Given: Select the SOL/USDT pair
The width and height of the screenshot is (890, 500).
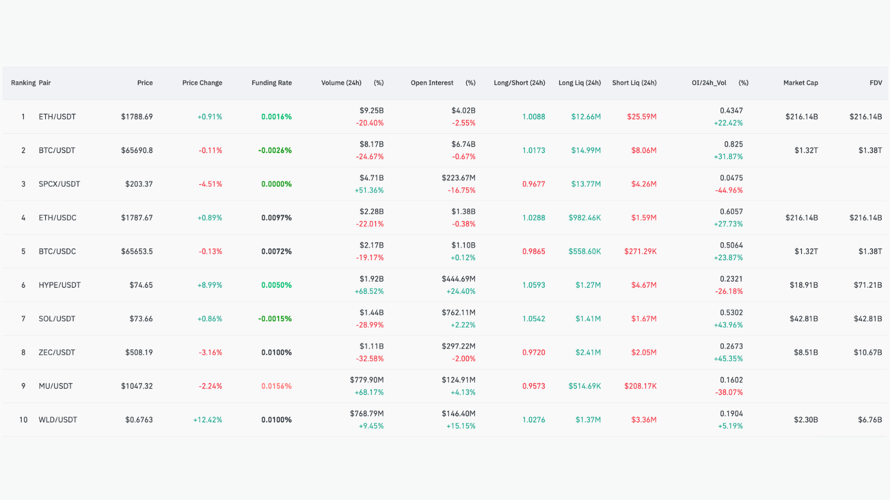Looking at the screenshot, I should (x=57, y=319).
